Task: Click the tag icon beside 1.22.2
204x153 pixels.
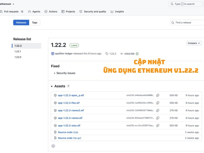Action: tap(107, 54)
